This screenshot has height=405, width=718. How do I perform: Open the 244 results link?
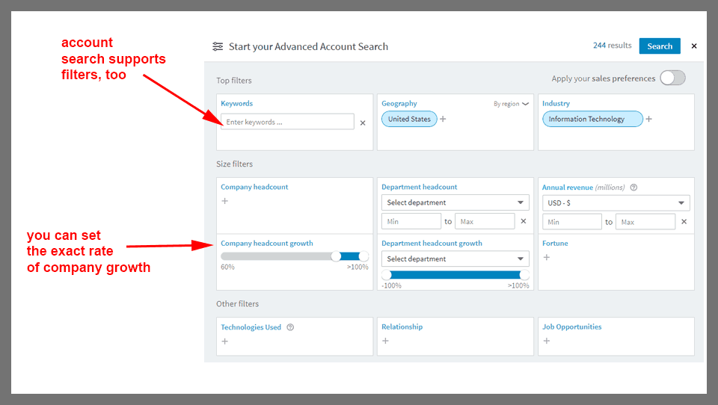coord(612,46)
